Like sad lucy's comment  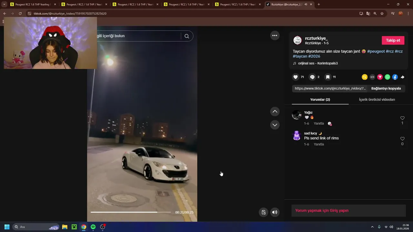pos(402,139)
